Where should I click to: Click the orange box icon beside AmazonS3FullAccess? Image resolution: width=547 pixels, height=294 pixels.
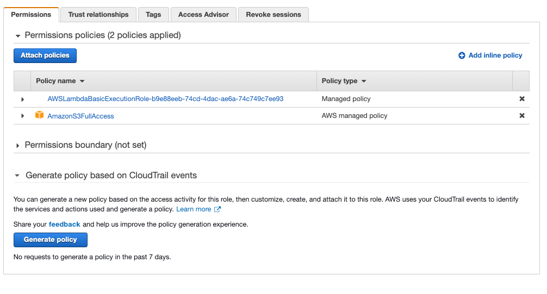[39, 115]
